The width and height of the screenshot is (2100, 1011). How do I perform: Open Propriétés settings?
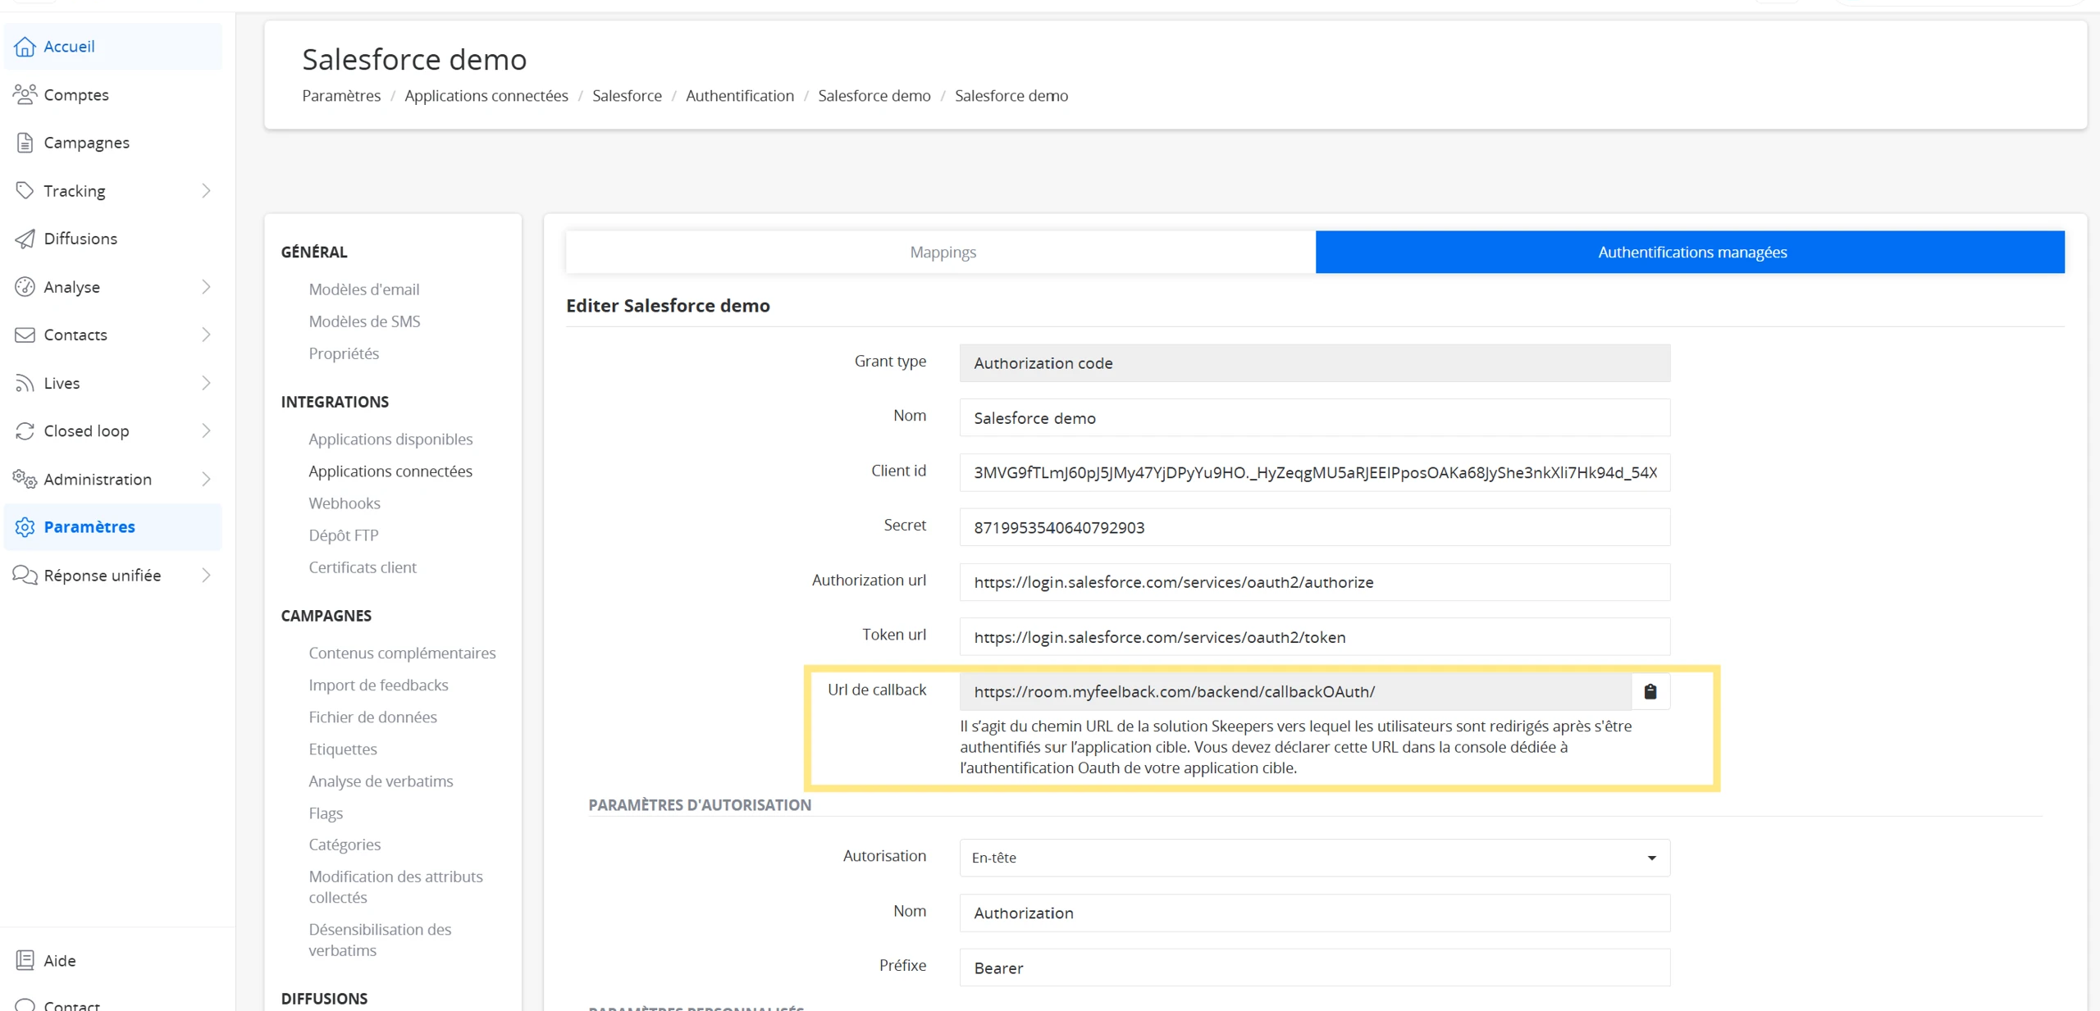(x=344, y=353)
